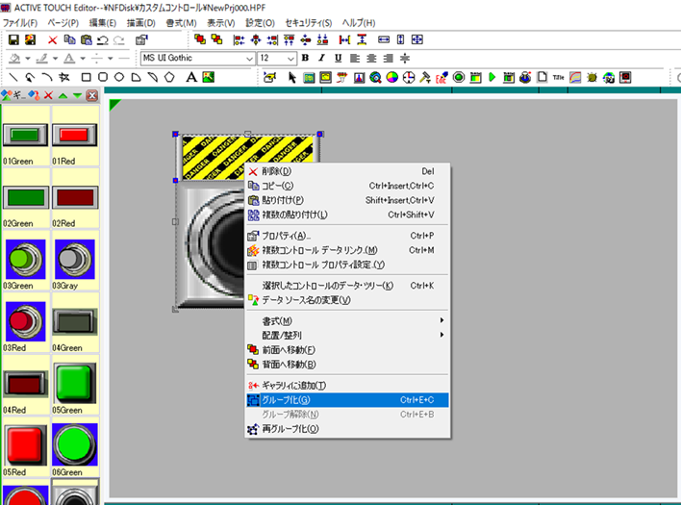Click the gallery green up arrow button

62,95
